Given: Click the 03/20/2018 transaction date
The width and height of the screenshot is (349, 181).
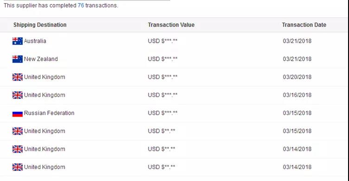Looking at the screenshot, I should coord(297,77).
